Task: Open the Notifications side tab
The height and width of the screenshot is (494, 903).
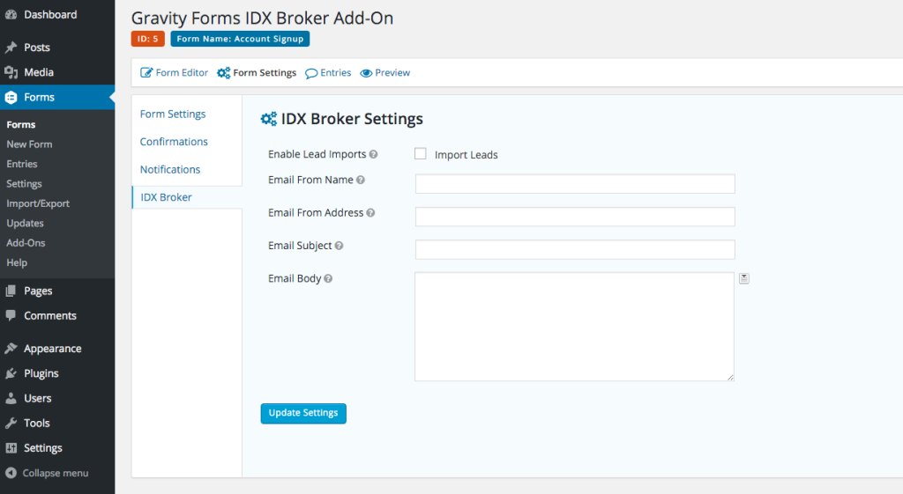Action: pos(170,170)
